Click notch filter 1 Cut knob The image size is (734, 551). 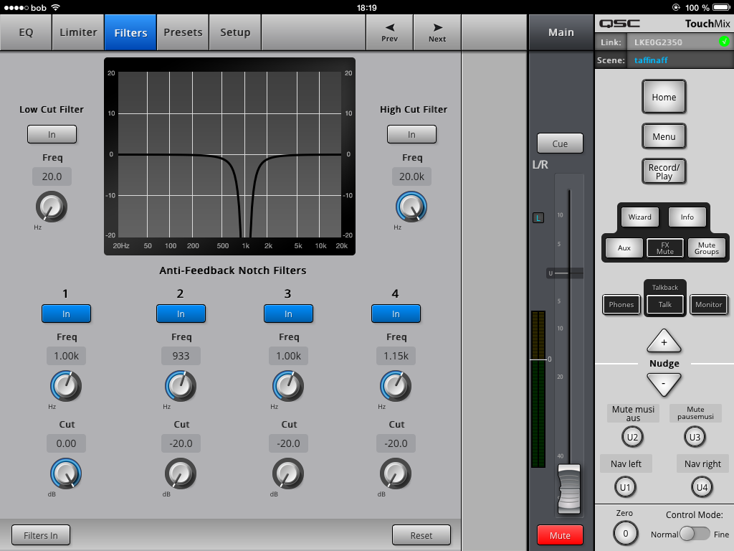66,474
